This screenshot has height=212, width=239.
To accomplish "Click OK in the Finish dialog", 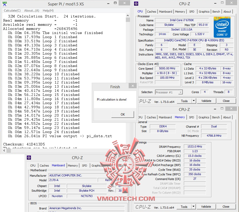I will tap(123, 115).
